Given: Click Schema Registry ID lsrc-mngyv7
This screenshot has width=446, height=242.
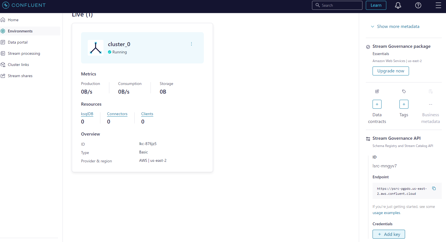Looking at the screenshot, I should point(385,166).
